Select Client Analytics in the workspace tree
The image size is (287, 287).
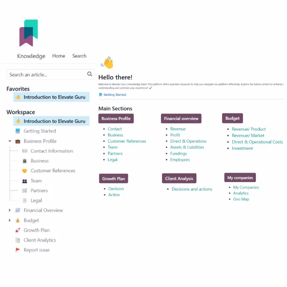pyautogui.click(x=40, y=240)
